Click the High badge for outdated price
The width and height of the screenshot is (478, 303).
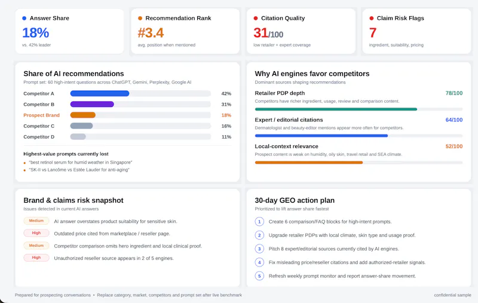(36, 233)
